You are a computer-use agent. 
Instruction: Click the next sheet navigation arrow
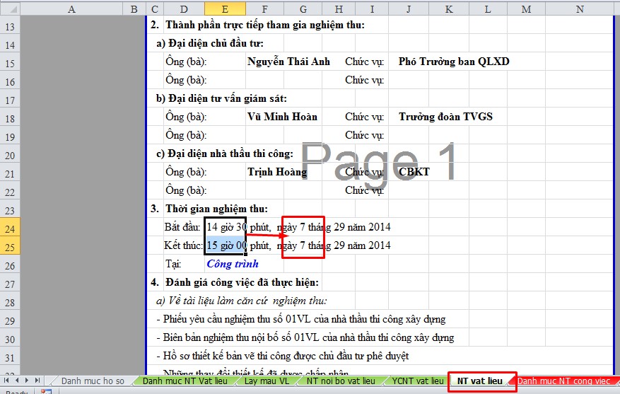click(28, 381)
